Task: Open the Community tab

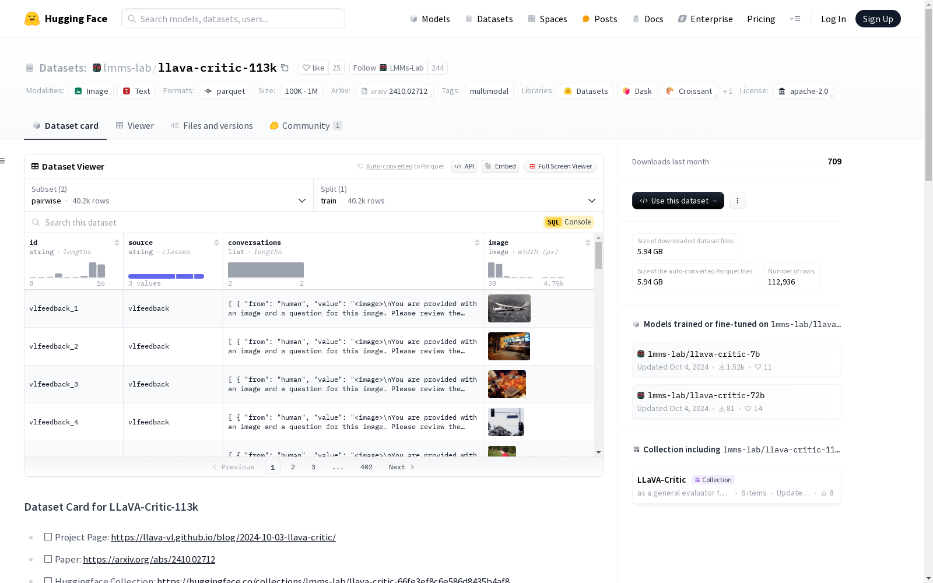Action: (306, 126)
